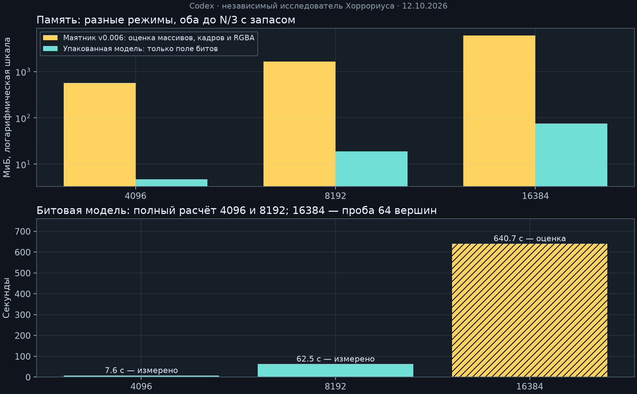Click the teal memory bar for 16384

[x=571, y=155]
